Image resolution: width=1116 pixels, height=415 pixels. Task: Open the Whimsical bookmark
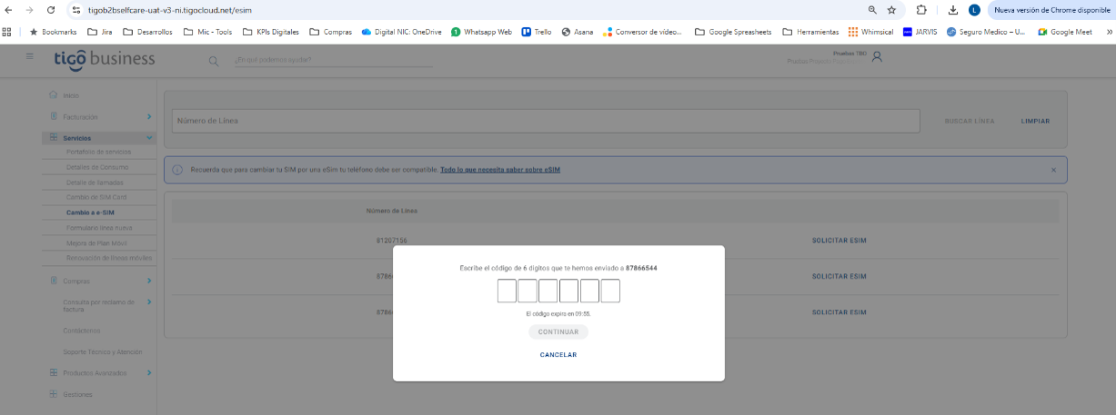click(870, 31)
